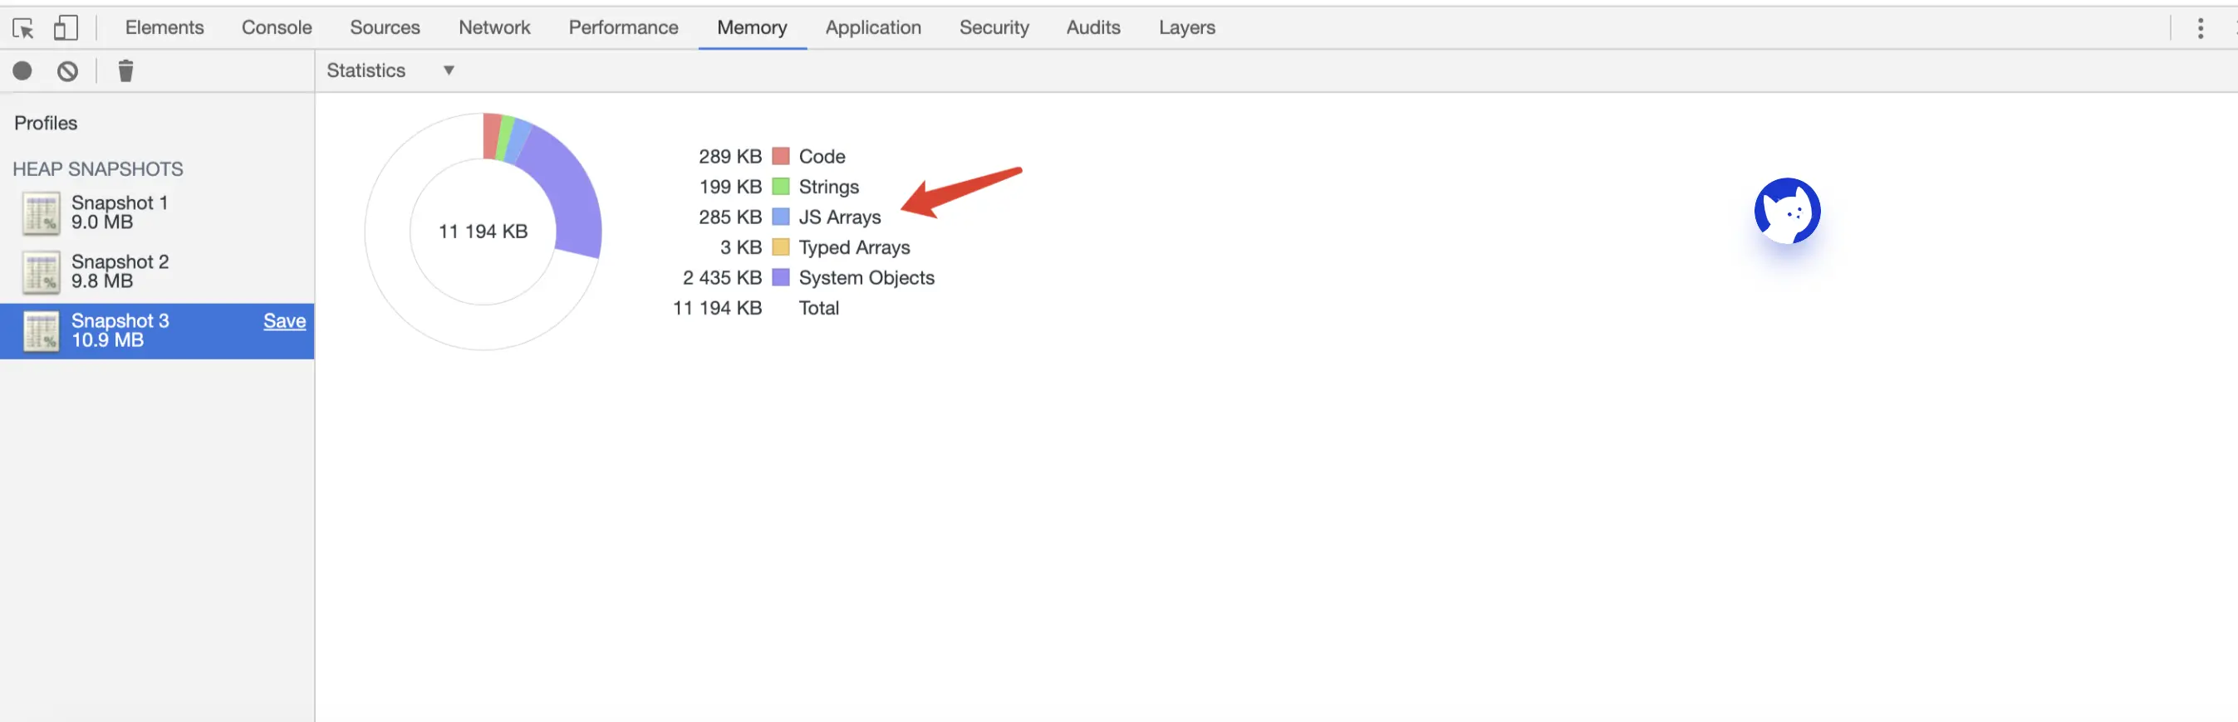2238x722 pixels.
Task: Click the System Objects purple swatch
Action: pyautogui.click(x=781, y=278)
